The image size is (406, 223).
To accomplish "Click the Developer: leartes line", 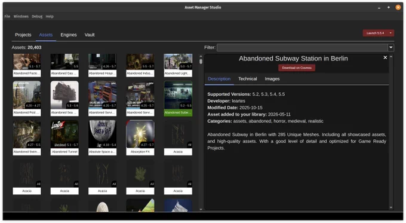I will tap(226, 101).
